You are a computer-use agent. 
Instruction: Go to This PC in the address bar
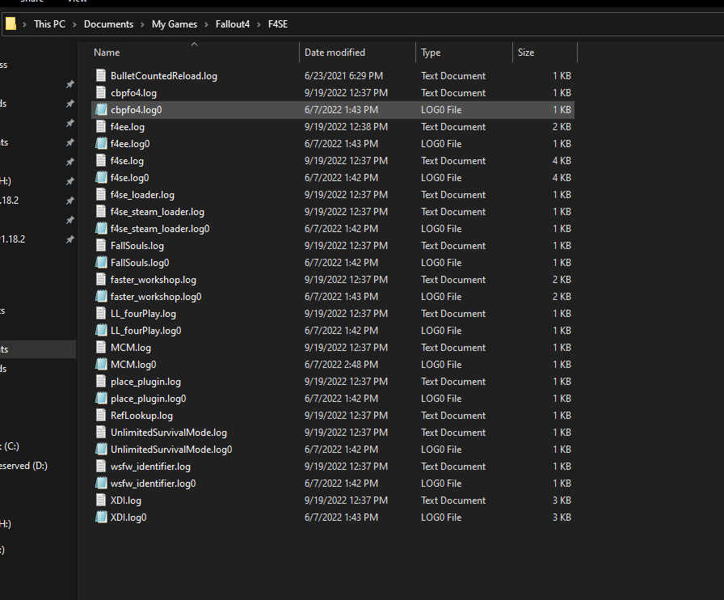coord(49,24)
